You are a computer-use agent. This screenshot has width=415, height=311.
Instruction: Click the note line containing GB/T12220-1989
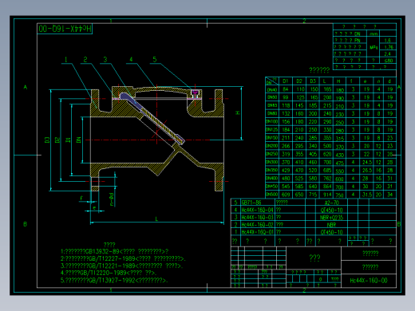[x=109, y=273]
